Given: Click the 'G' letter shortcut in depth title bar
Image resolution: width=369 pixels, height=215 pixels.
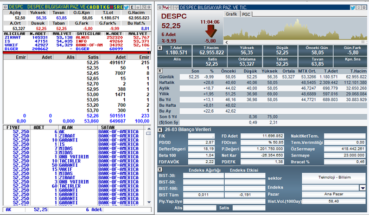Looking at the screenshot, I should (x=108, y=7).
